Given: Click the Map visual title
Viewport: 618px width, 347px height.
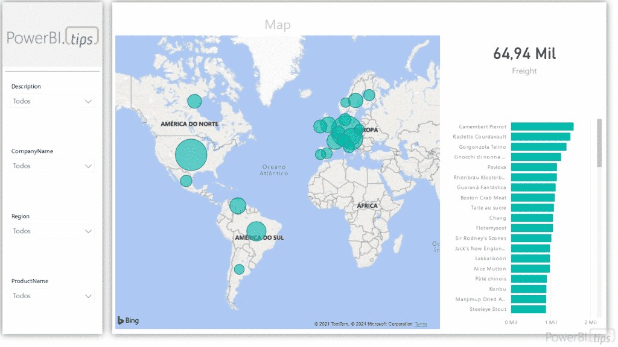Looking at the screenshot, I should [x=278, y=25].
